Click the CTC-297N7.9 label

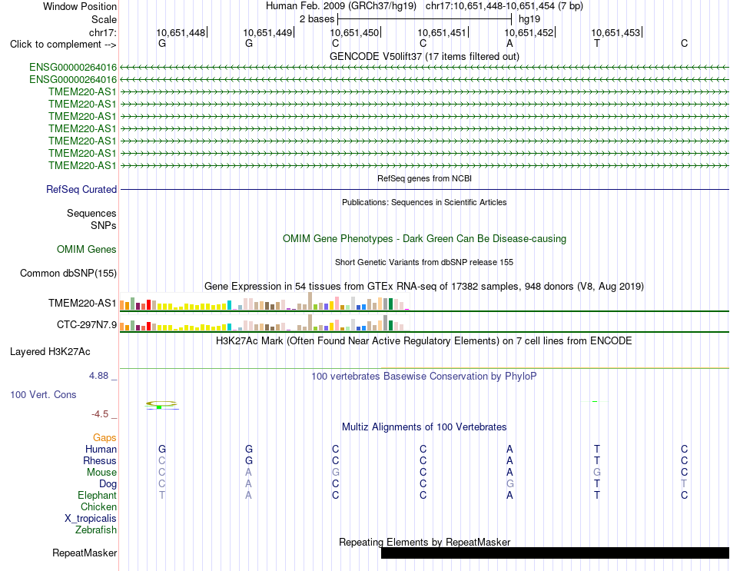[87, 324]
